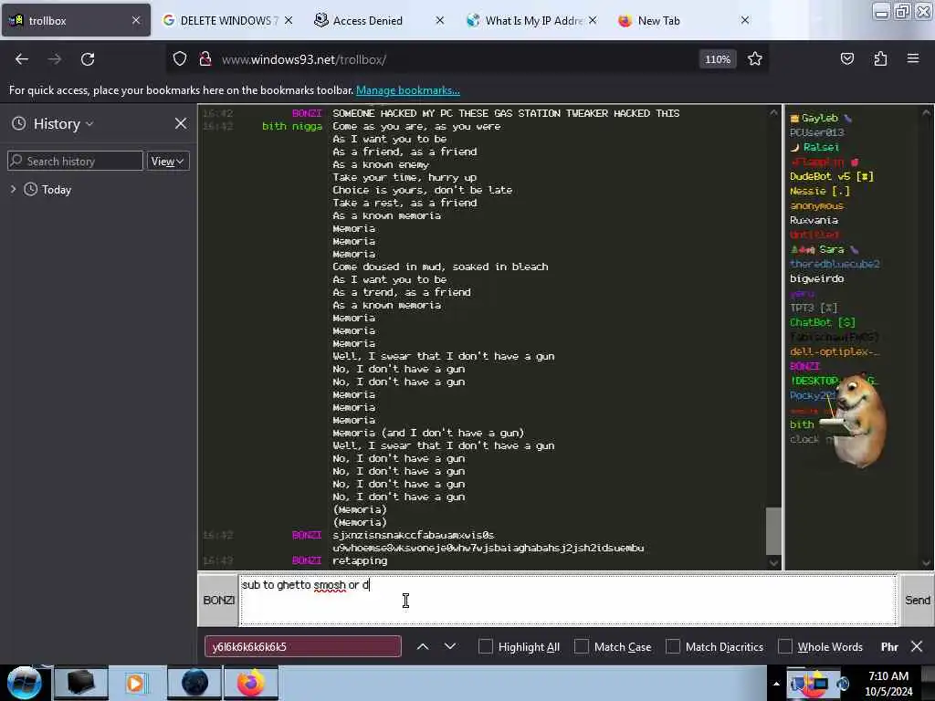Viewport: 935px width, 701px height.
Task: Close the trollbox tab
Action: pyautogui.click(x=136, y=20)
